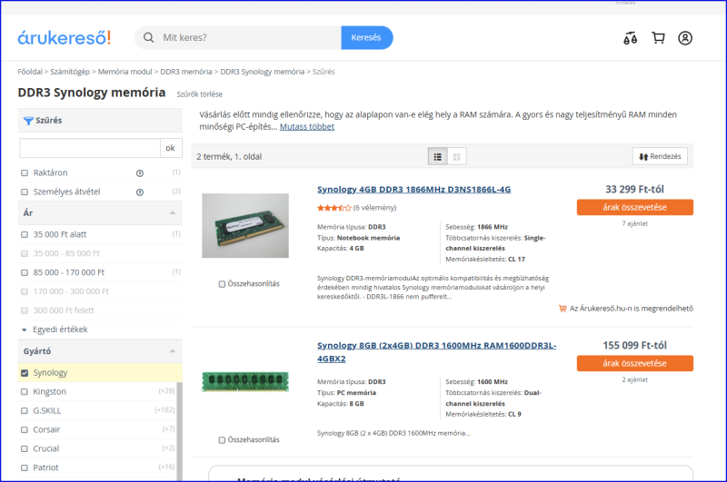Click the Keresés search button

pyautogui.click(x=367, y=37)
